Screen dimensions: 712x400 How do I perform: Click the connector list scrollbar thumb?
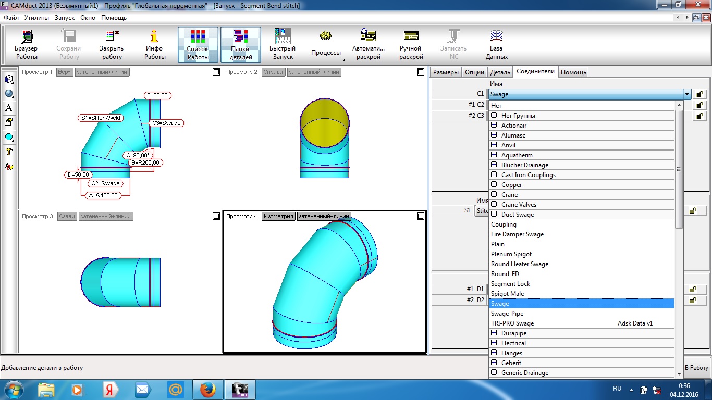click(679, 169)
